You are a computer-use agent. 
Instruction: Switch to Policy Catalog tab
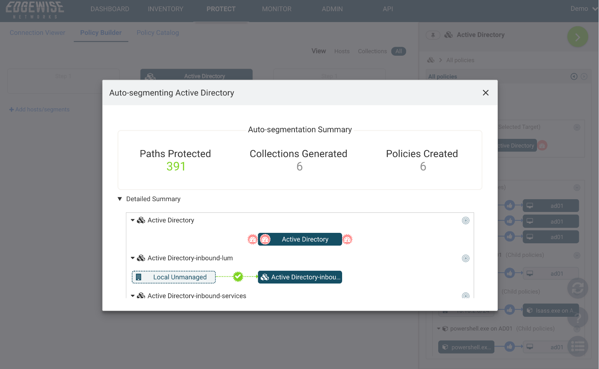tap(158, 32)
